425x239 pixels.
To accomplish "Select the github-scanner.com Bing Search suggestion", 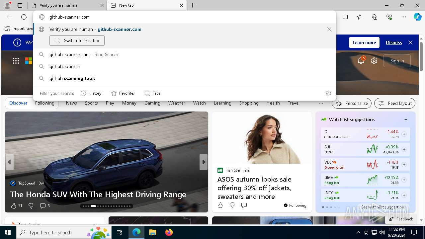I will pos(185,54).
